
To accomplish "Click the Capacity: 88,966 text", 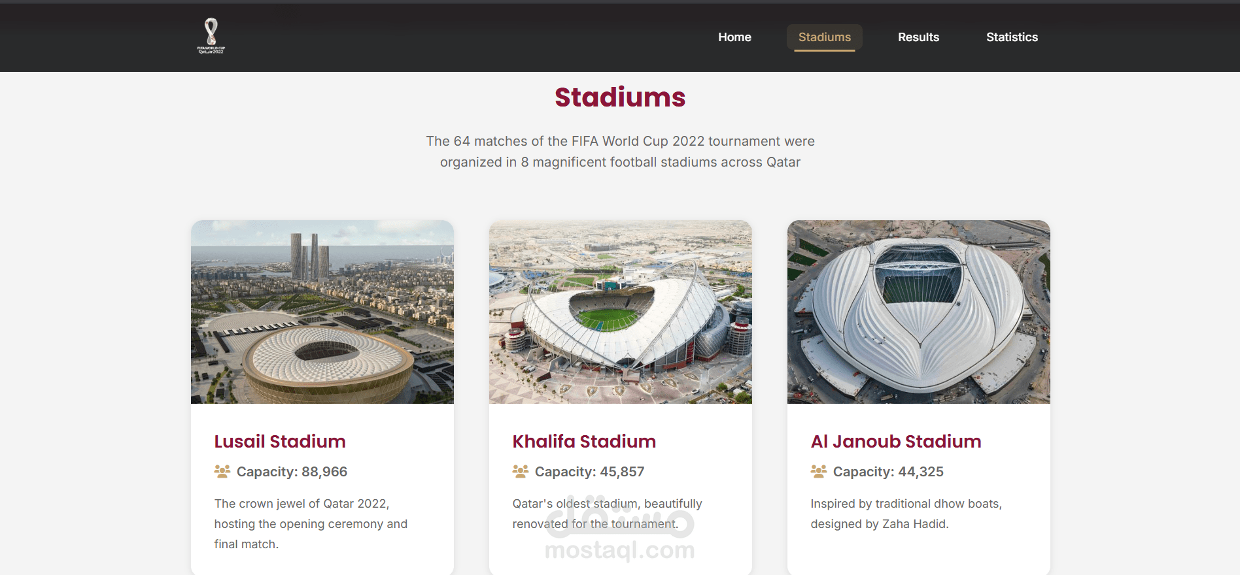I will point(292,472).
